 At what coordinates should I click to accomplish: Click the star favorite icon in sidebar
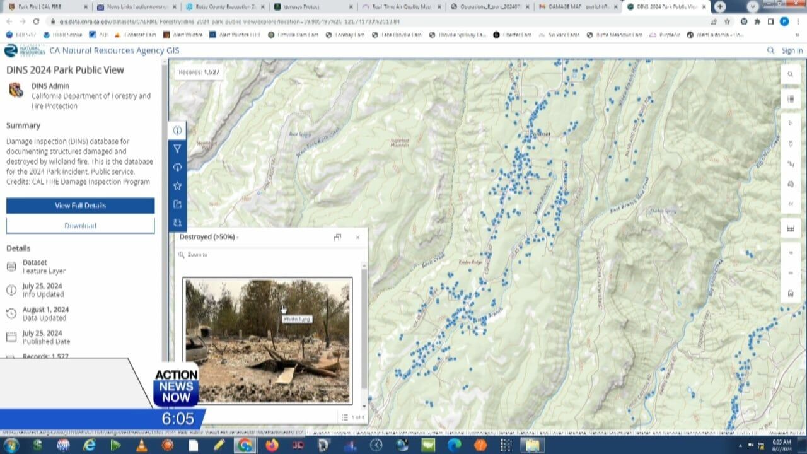coord(177,186)
